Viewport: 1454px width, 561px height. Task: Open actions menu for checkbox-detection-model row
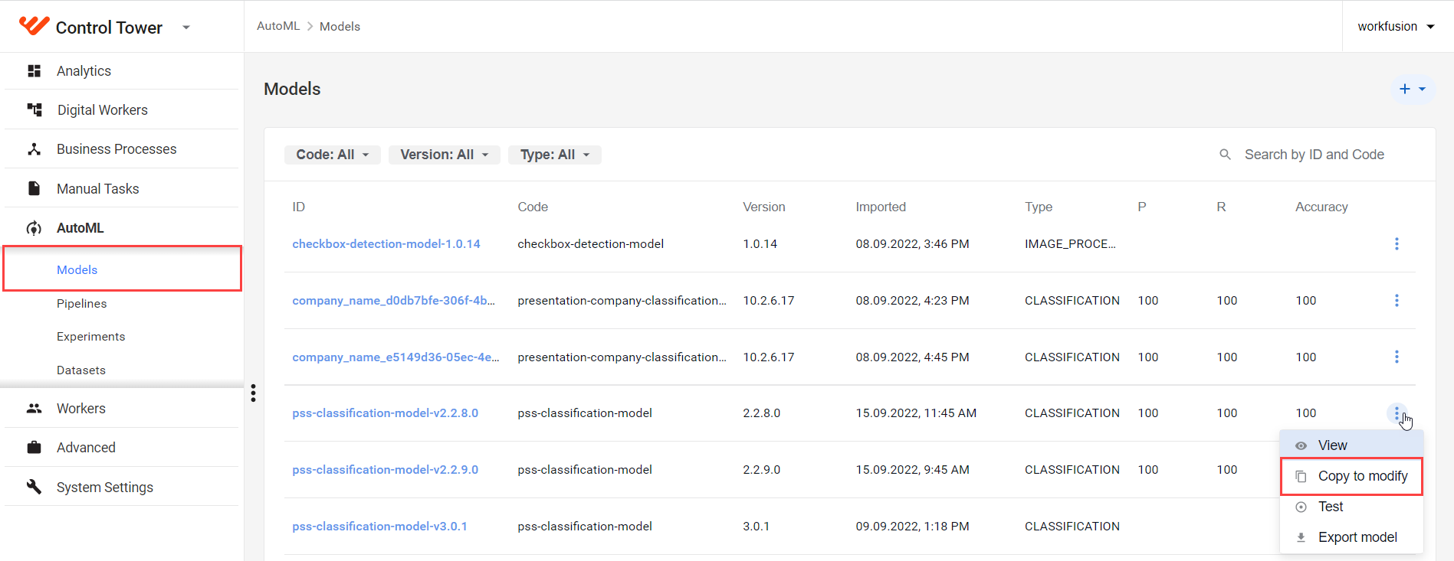click(x=1397, y=244)
